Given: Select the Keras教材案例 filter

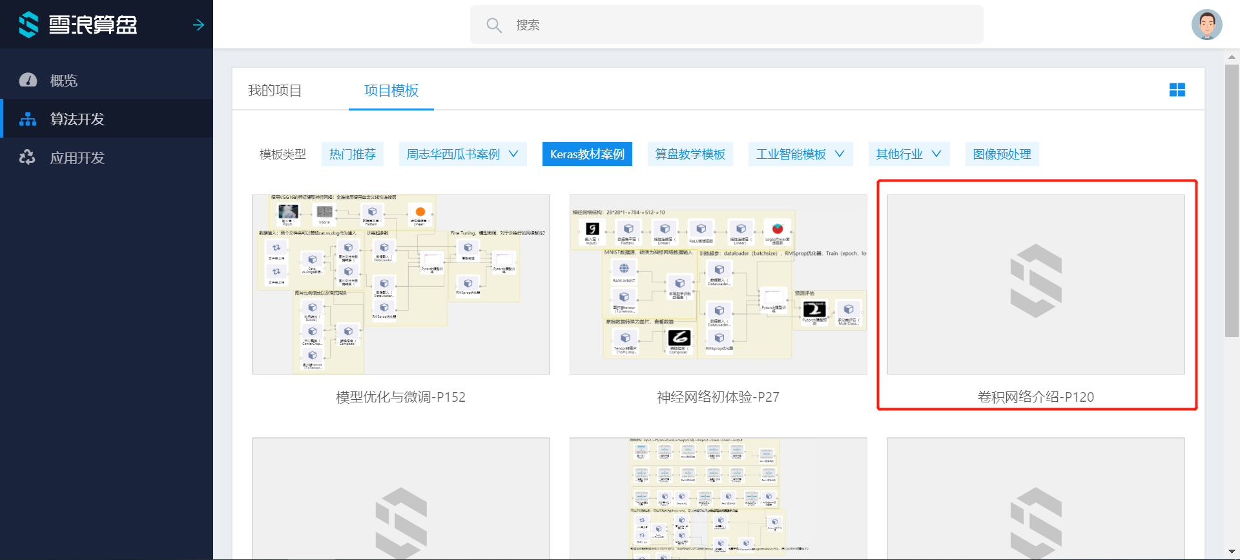Looking at the screenshot, I should pyautogui.click(x=586, y=154).
